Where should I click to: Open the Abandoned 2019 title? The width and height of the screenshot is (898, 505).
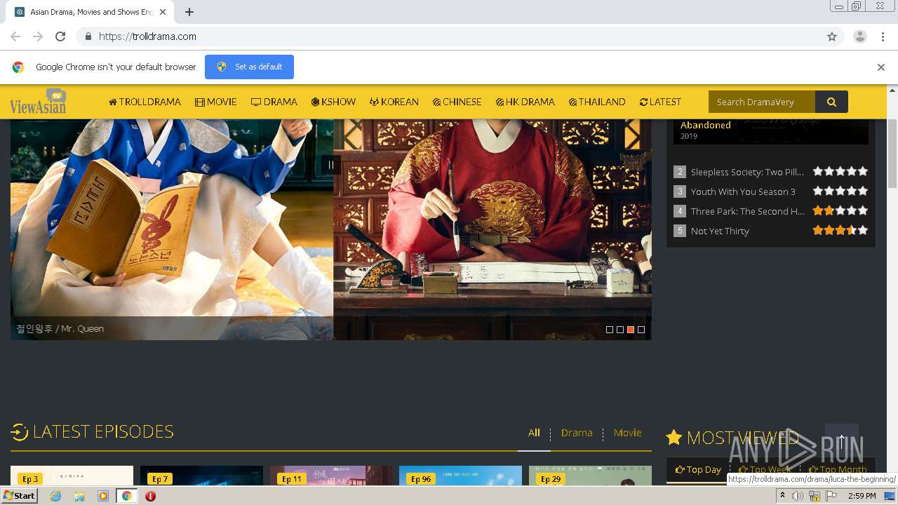(x=706, y=125)
